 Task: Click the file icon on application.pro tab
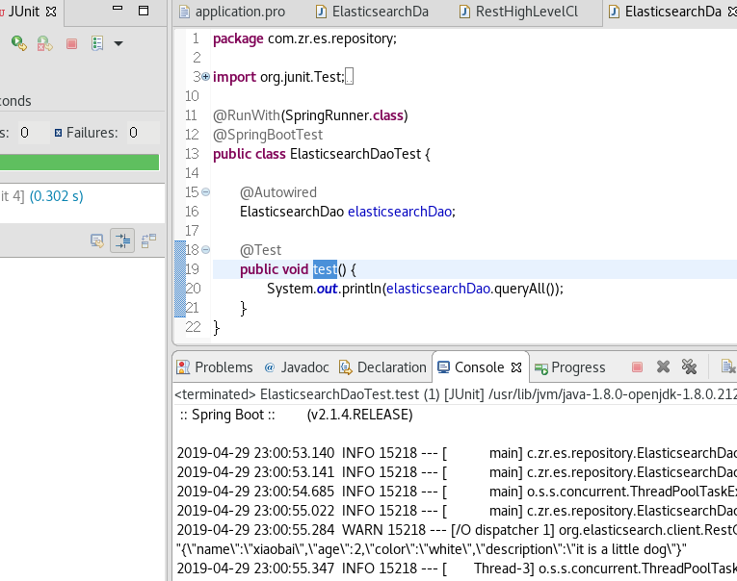click(184, 12)
